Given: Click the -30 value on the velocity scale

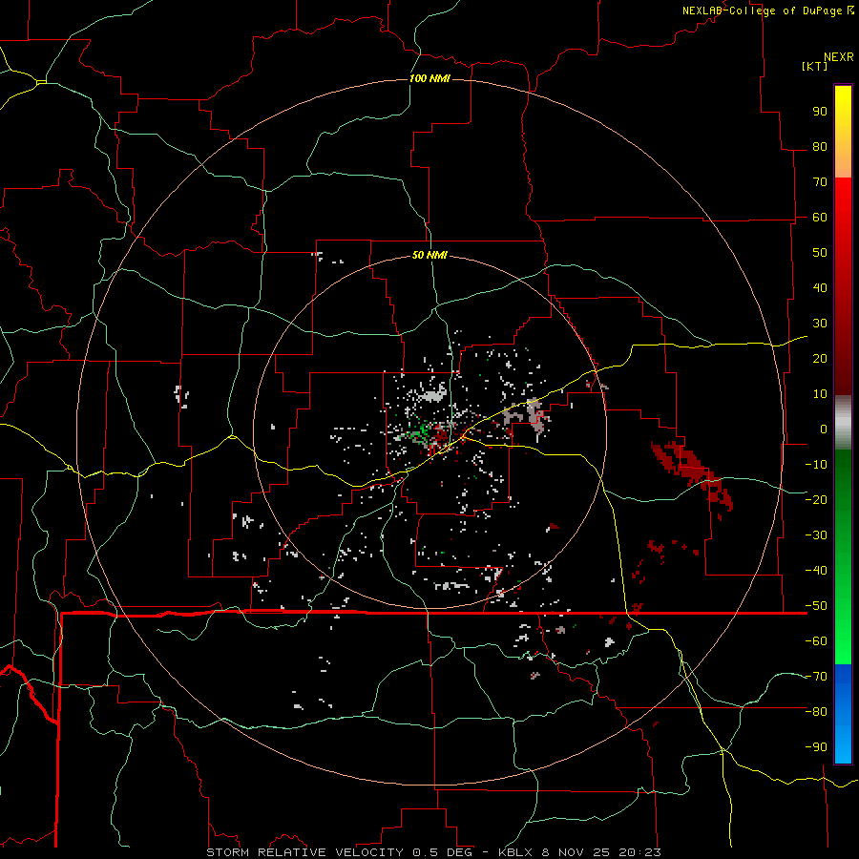Looking at the screenshot, I should pos(816,535).
